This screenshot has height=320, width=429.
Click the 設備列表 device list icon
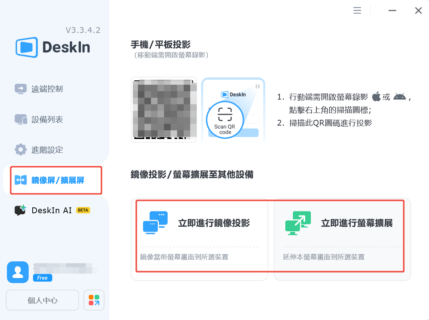[x=21, y=119]
